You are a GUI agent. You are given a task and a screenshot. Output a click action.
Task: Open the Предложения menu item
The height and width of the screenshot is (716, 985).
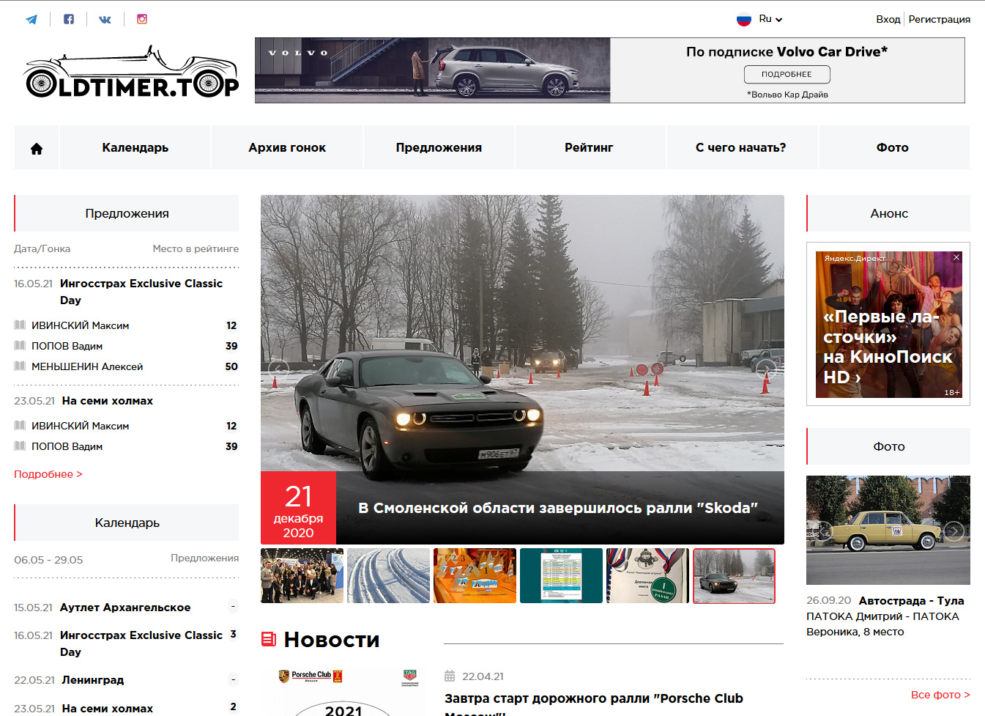point(439,148)
